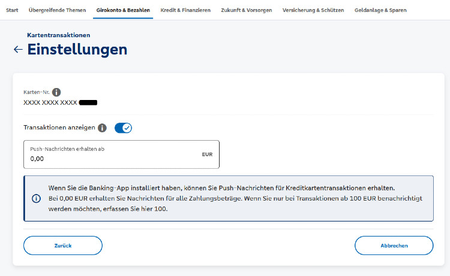Click the back arrow beside Einstellungen
This screenshot has height=276, width=450.
pos(18,50)
